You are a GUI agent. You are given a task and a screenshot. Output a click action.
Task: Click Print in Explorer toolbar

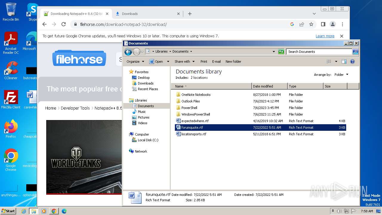[204, 62]
